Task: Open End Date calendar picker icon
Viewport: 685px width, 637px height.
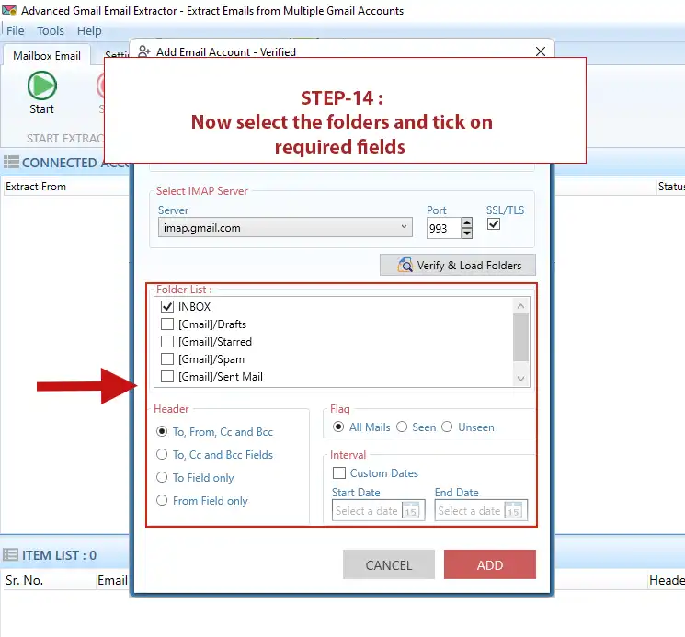Action: tap(513, 510)
